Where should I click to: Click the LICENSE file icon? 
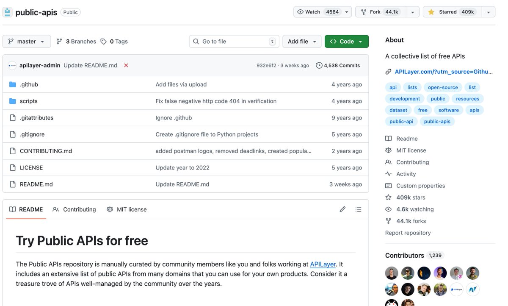click(x=12, y=167)
